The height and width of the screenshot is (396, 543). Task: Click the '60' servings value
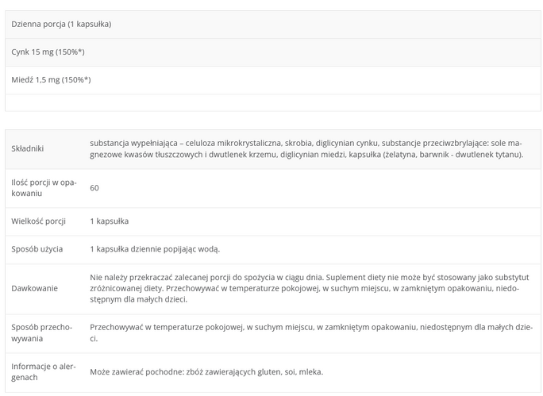[95, 187]
